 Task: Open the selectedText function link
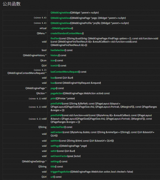coord(57,127)
